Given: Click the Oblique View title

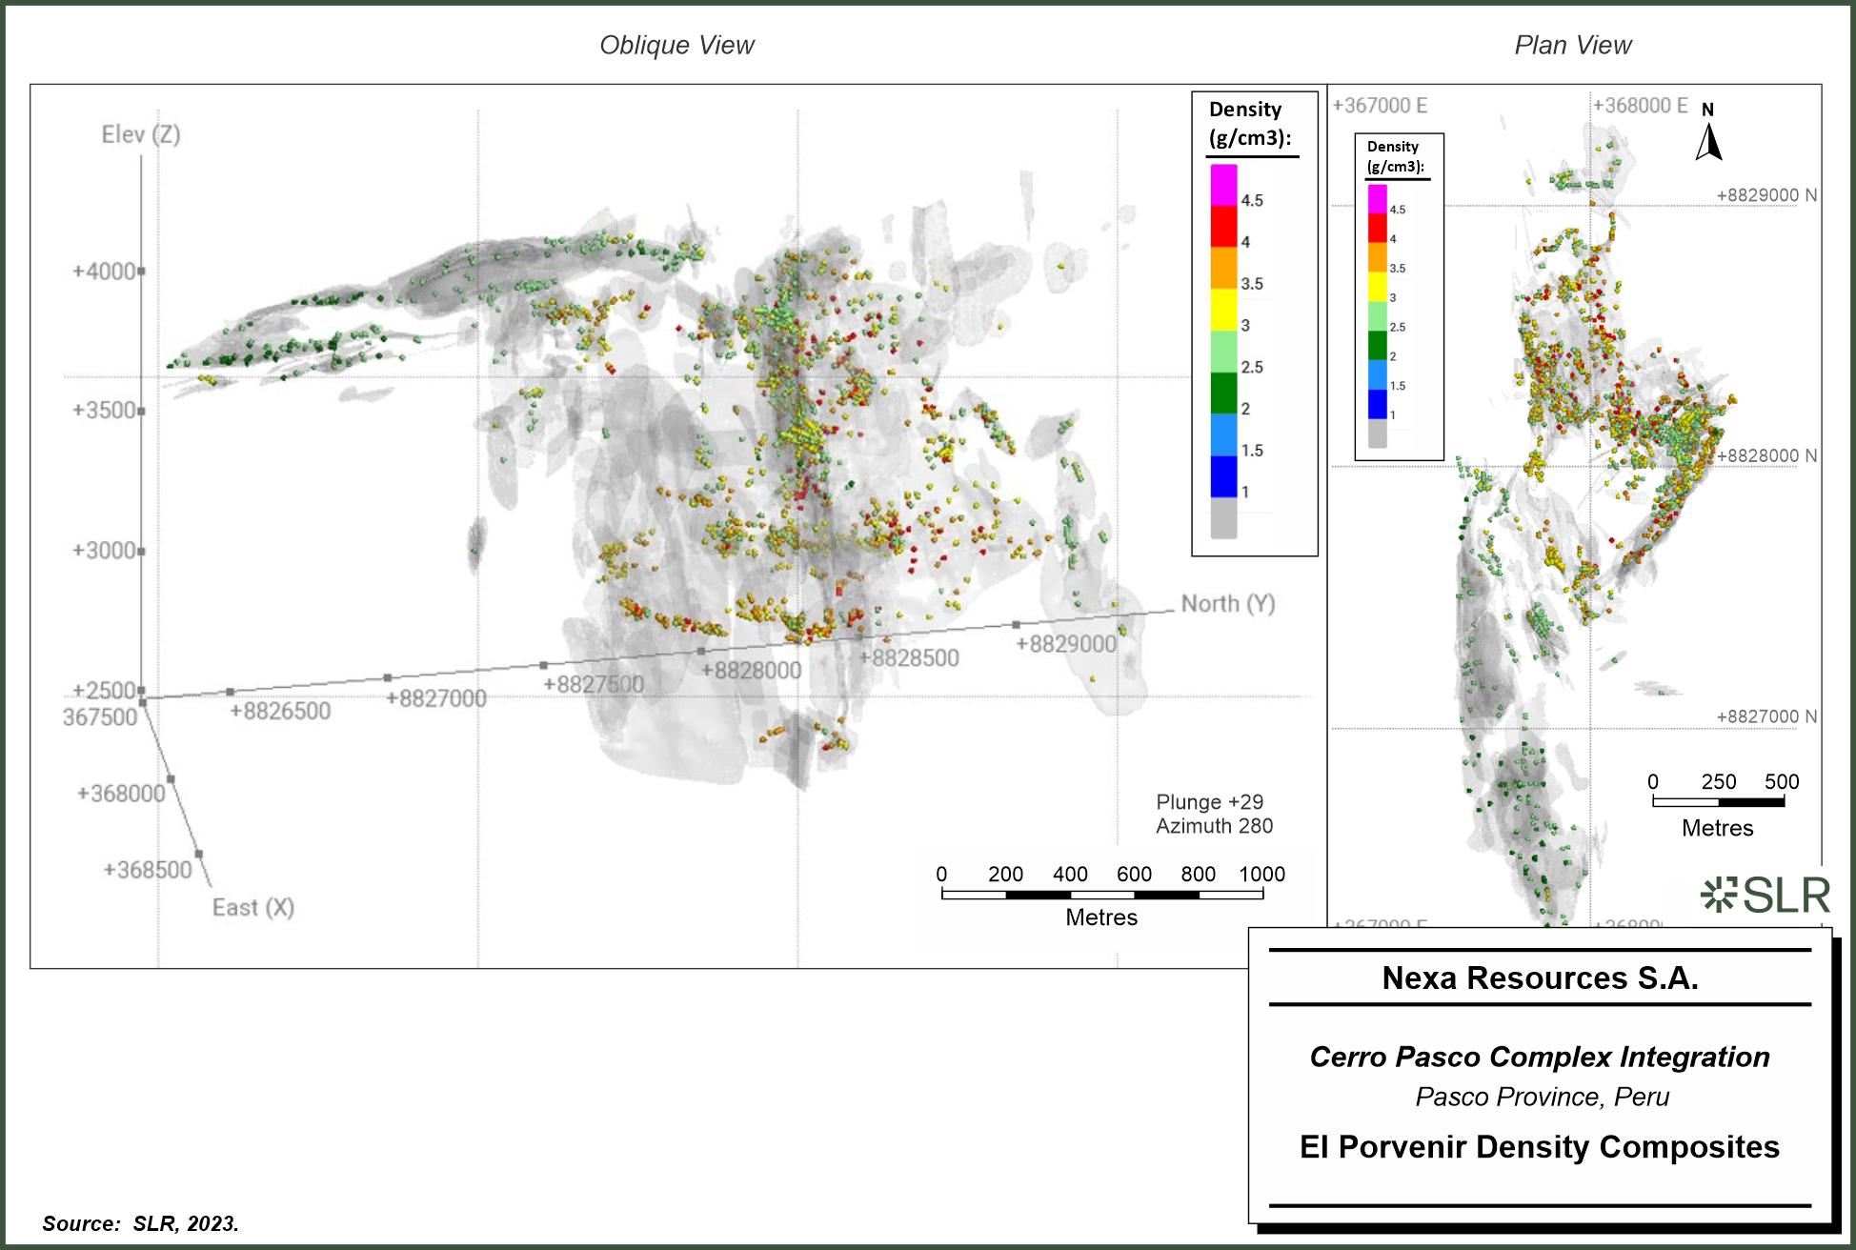Looking at the screenshot, I should (x=676, y=45).
